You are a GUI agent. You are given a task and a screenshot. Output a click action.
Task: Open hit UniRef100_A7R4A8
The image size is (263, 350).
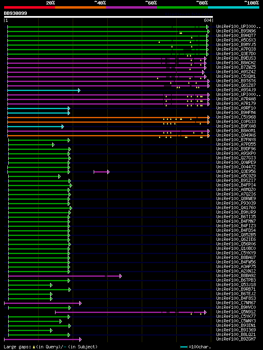pyautogui.click(x=236, y=99)
